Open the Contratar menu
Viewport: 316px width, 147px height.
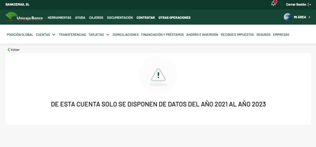[146, 18]
